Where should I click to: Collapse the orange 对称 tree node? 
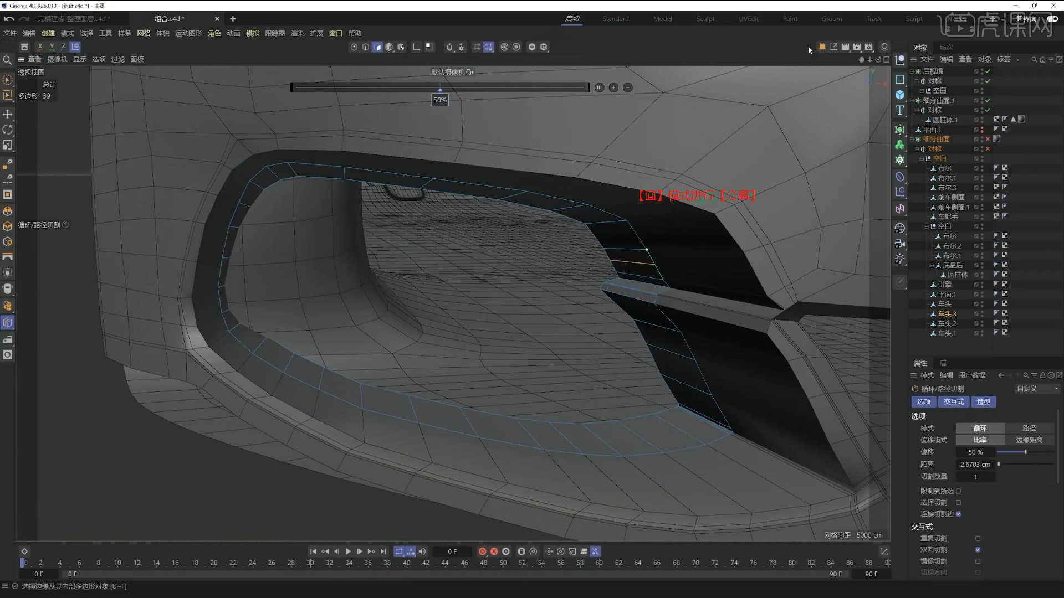point(917,149)
